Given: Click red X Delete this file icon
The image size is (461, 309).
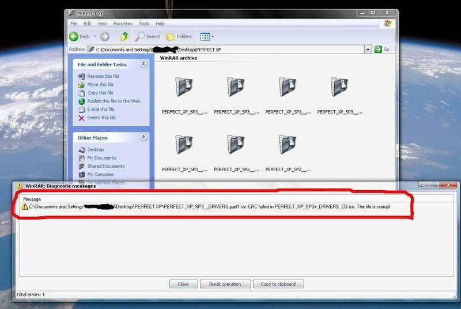Looking at the screenshot, I should pos(81,118).
